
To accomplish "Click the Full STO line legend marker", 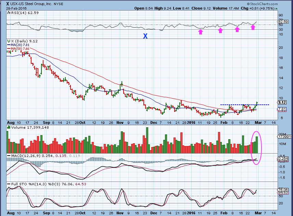I will tap(9, 184).
